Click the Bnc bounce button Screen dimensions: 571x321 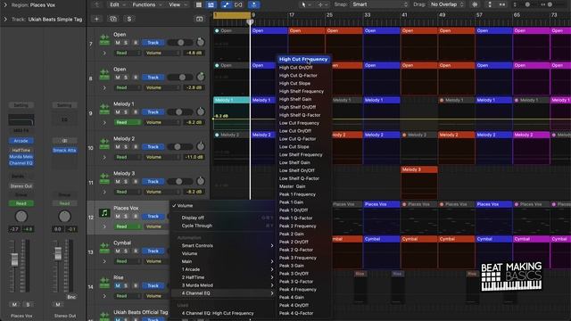pos(71,297)
